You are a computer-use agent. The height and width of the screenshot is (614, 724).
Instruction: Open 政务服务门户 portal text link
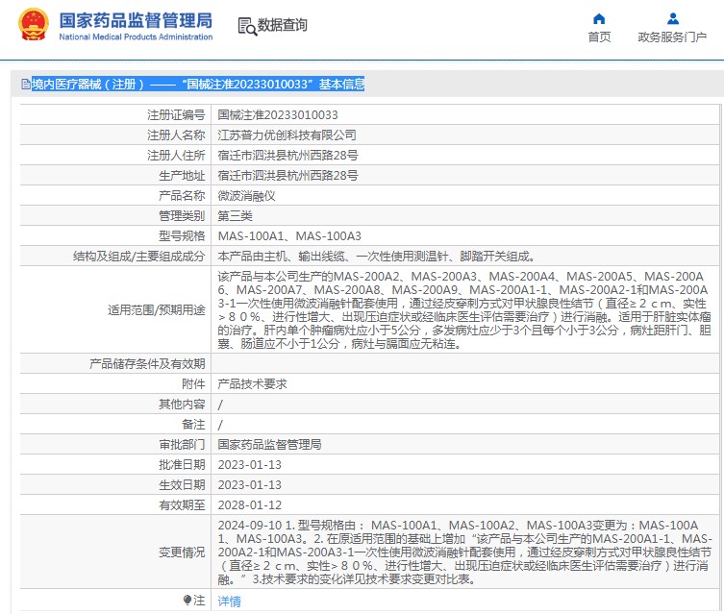672,37
